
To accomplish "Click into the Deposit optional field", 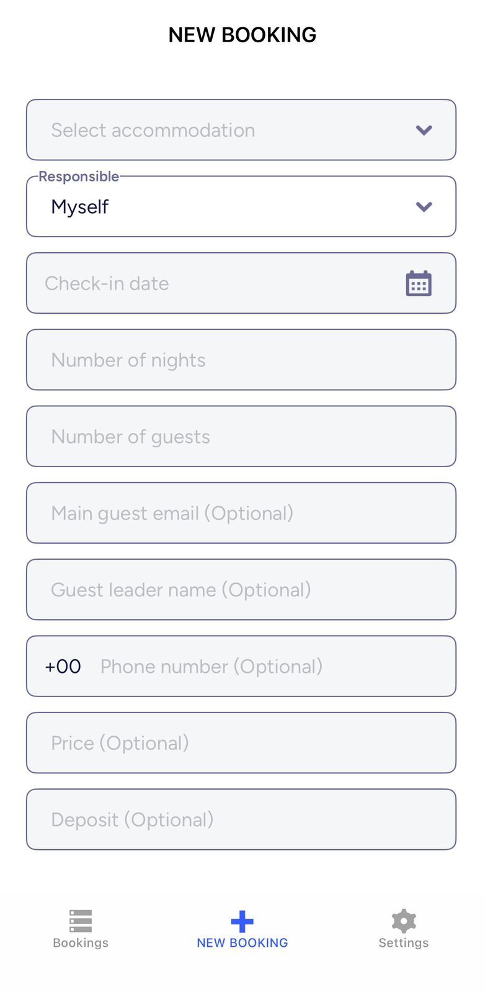I will (x=241, y=819).
